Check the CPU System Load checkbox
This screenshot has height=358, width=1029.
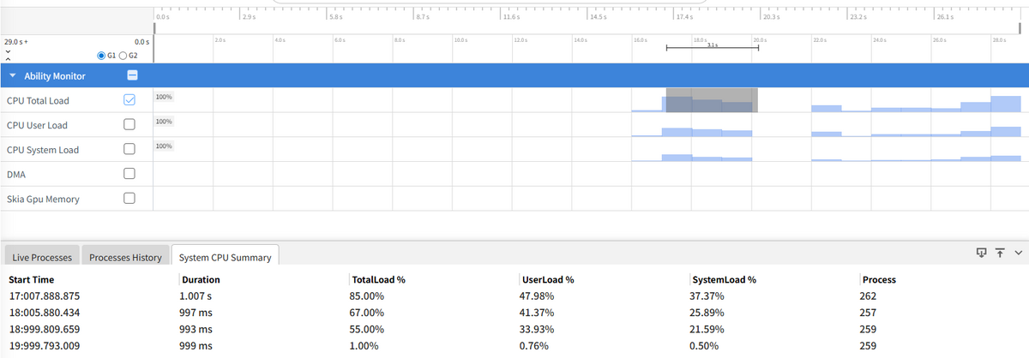[129, 149]
